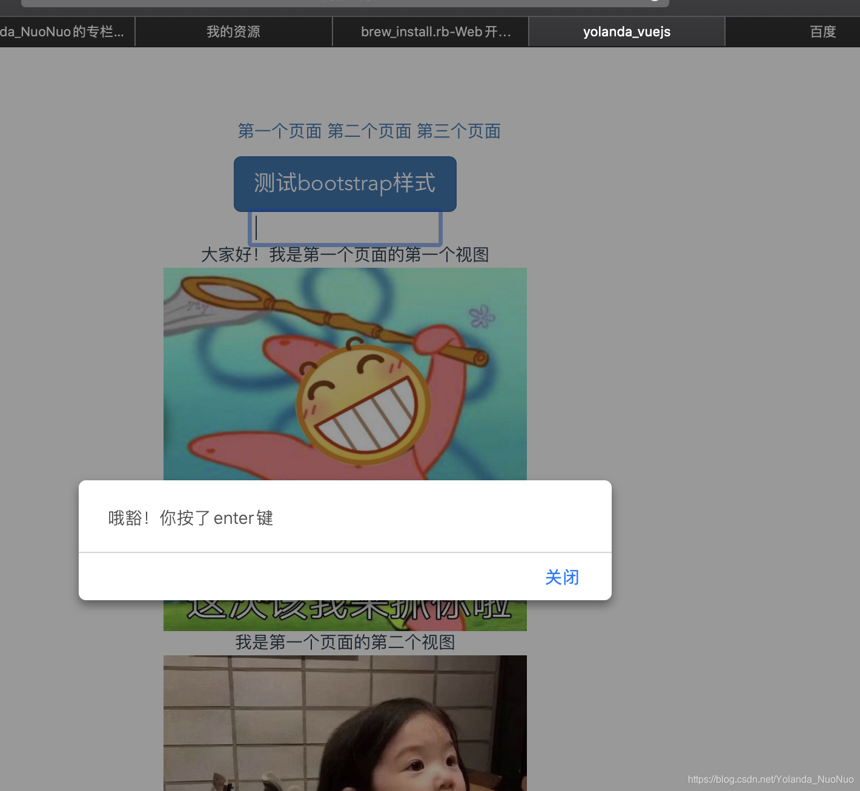
Task: Open the 第一个页面 link
Action: (279, 131)
